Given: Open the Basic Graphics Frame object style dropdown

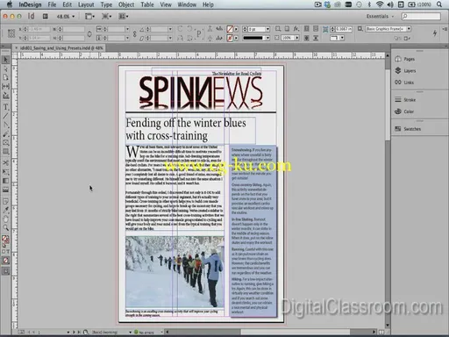Looking at the screenshot, I should point(409,29).
